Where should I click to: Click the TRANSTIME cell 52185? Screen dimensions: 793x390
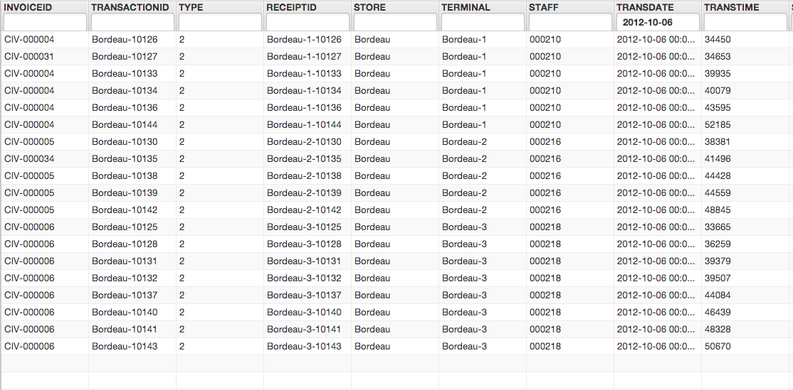tap(717, 125)
